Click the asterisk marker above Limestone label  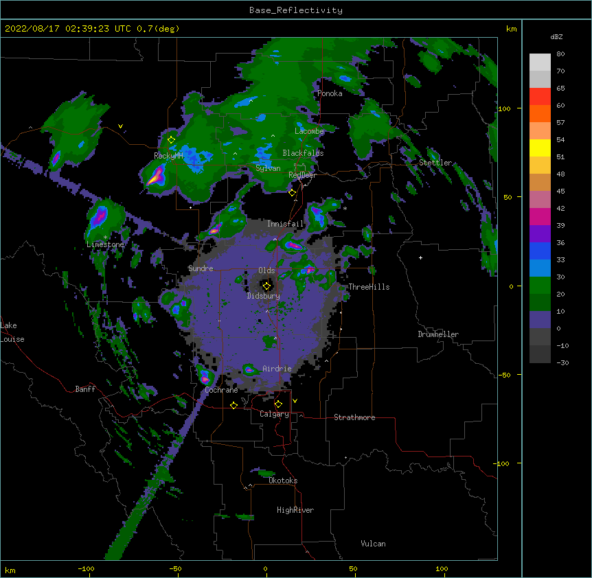(x=106, y=238)
